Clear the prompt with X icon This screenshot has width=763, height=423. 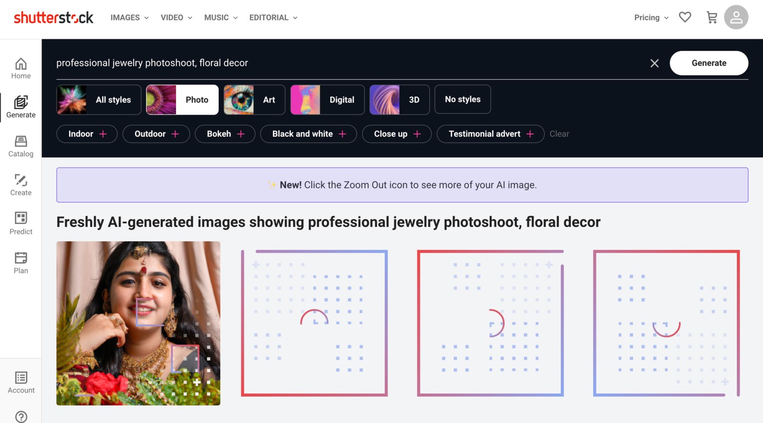click(x=654, y=63)
